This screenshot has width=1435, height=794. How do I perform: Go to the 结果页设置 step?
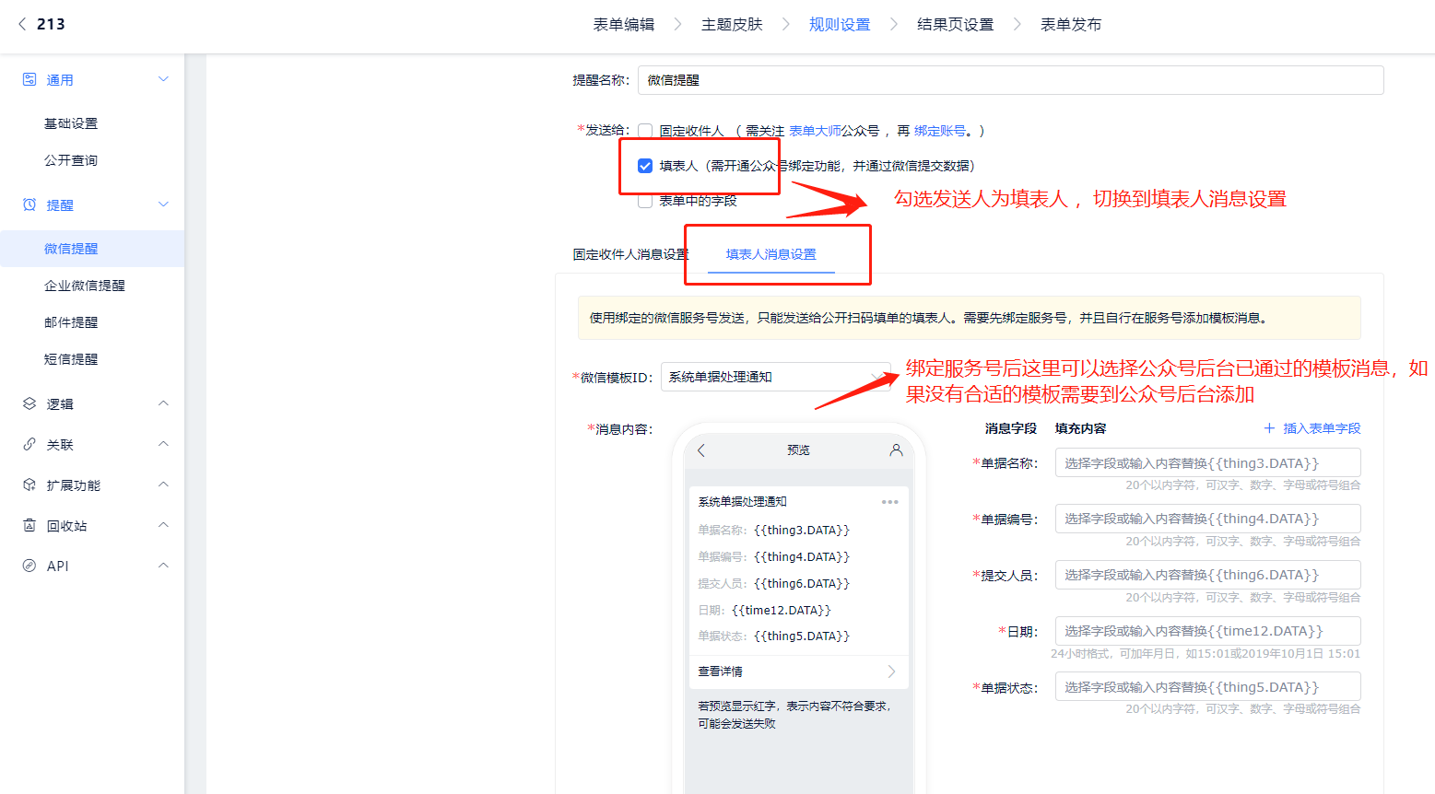click(955, 25)
